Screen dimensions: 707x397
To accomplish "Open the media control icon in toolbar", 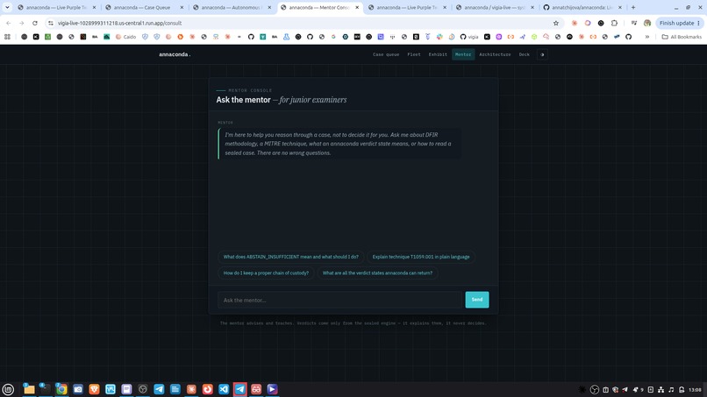I will (x=634, y=23).
